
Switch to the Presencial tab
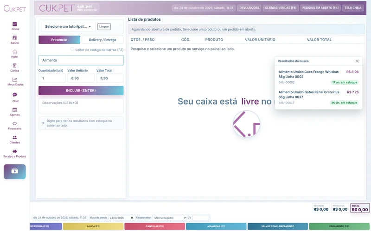[x=59, y=40]
